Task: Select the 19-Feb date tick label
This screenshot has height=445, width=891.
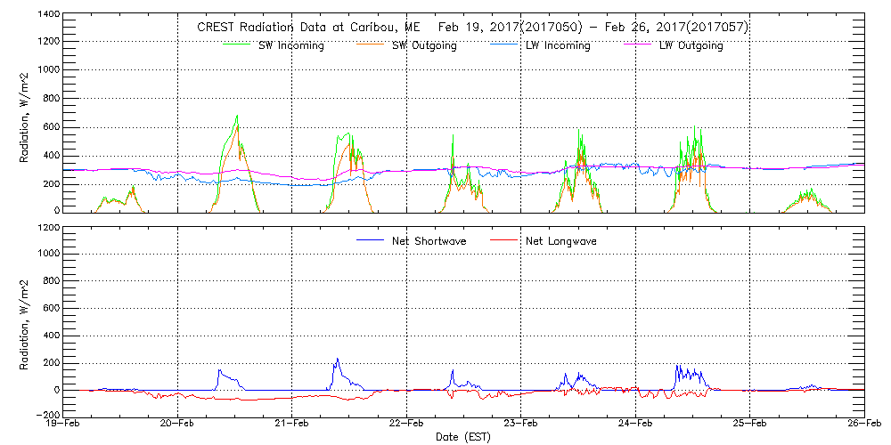Action: tap(65, 425)
